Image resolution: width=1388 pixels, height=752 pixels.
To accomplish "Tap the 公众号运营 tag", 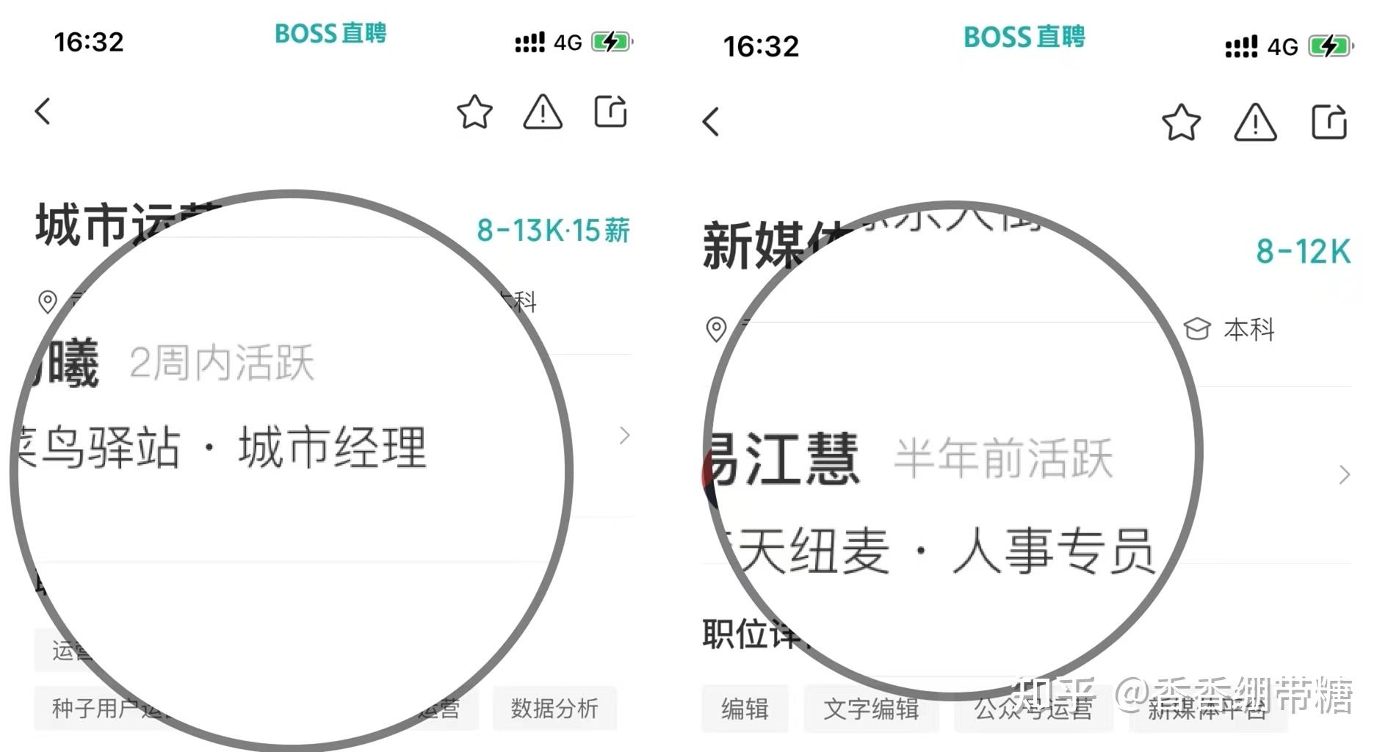I will click(1033, 709).
